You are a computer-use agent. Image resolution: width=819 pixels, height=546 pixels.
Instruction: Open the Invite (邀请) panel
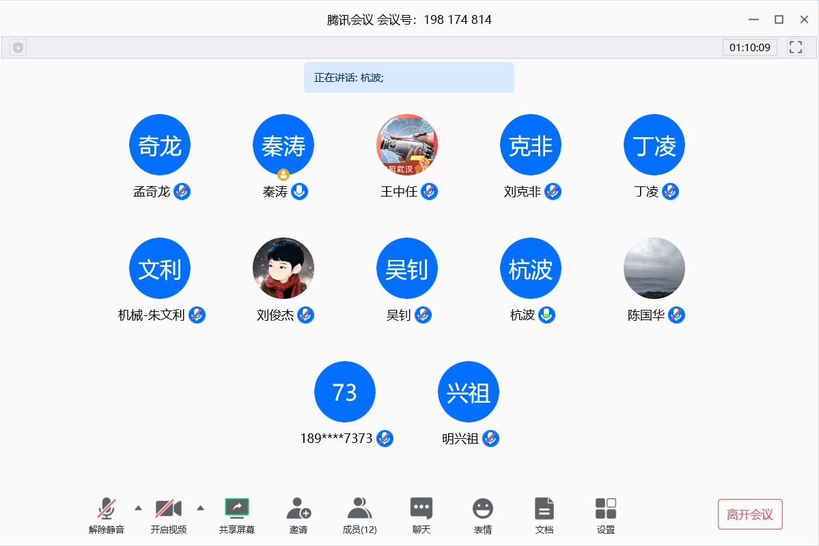(299, 509)
